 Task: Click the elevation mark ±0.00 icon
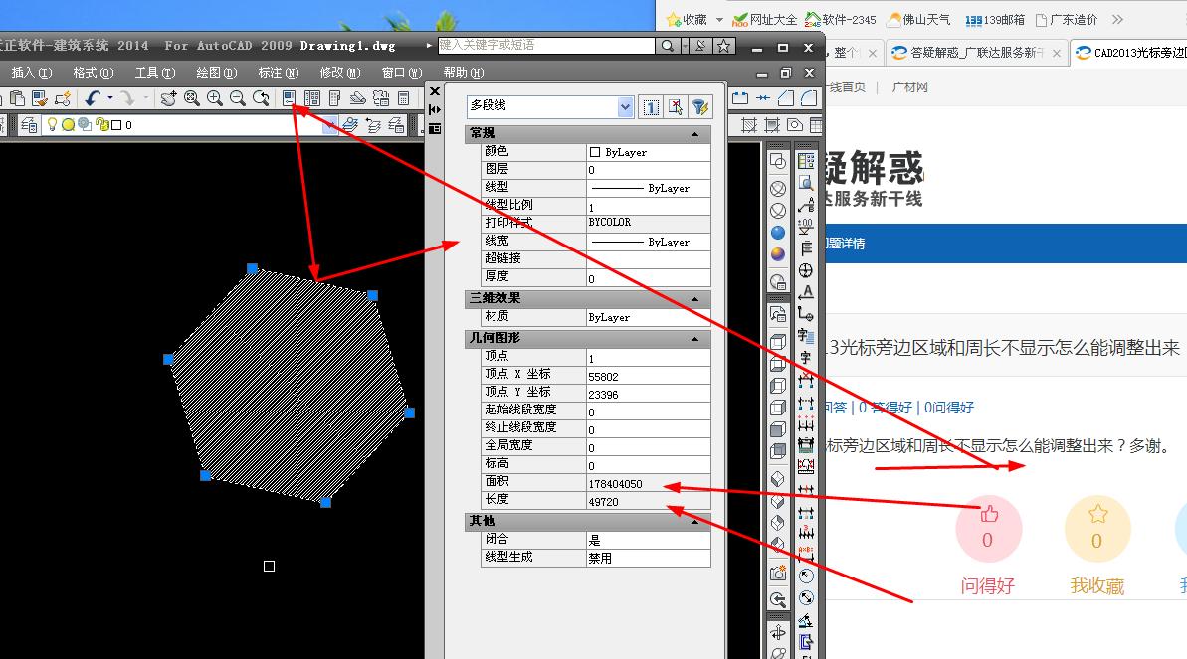click(x=806, y=226)
